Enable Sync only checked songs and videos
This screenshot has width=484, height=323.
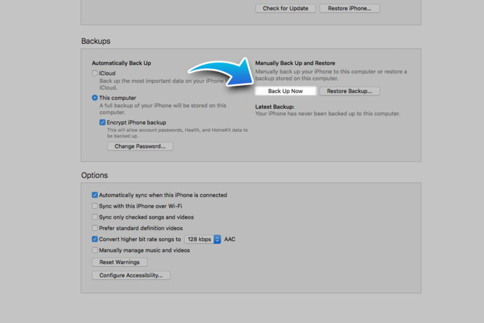pos(95,217)
